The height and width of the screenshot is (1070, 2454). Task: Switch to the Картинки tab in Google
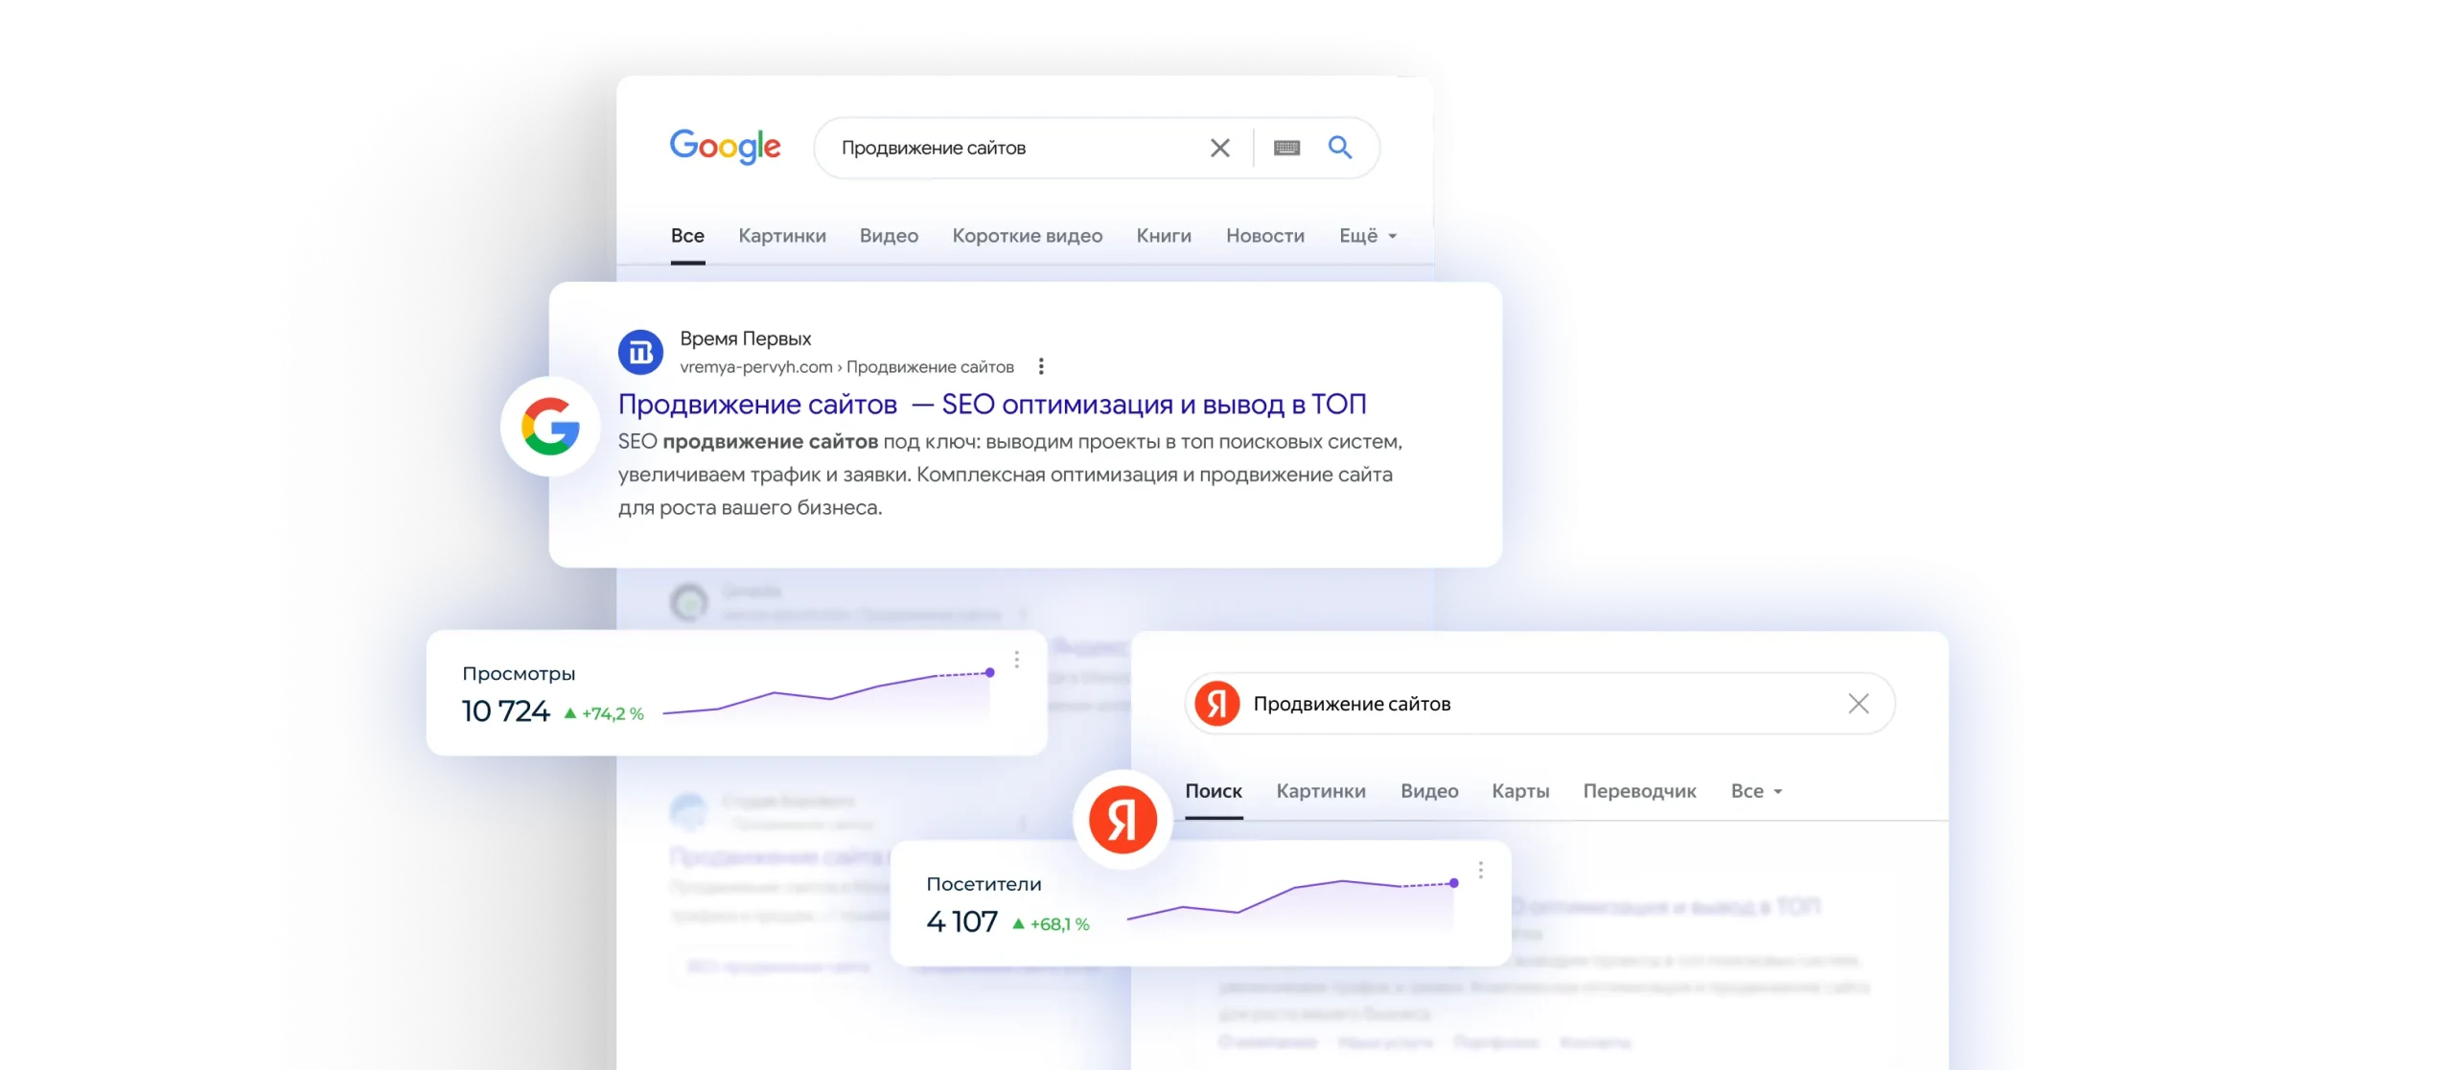[x=782, y=236]
